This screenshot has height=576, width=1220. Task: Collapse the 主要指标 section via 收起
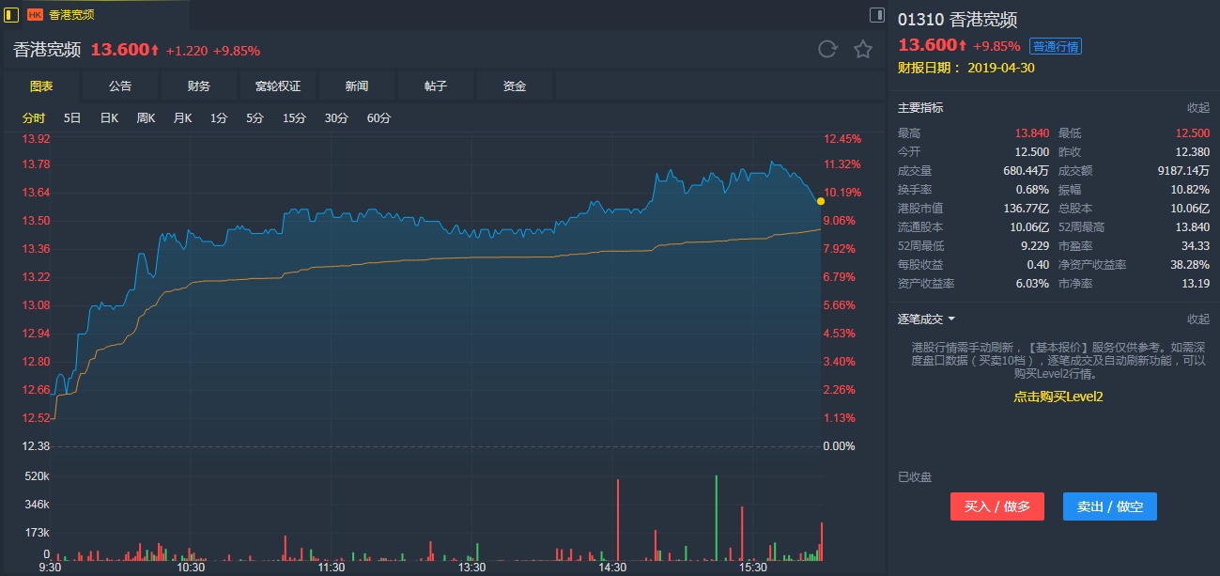(x=1197, y=108)
